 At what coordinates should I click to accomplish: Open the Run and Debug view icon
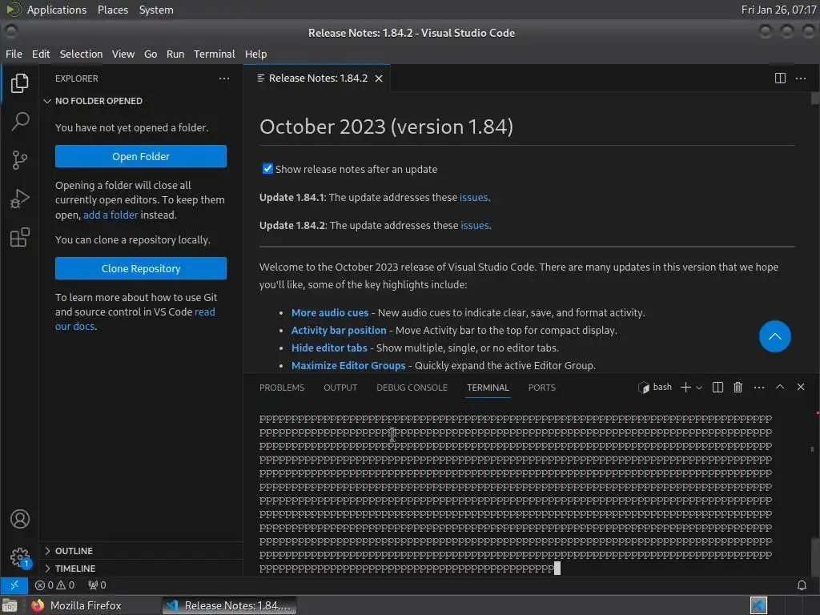(x=19, y=199)
